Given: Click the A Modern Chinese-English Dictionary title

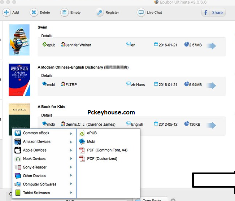Looking at the screenshot, I should coord(83,67).
